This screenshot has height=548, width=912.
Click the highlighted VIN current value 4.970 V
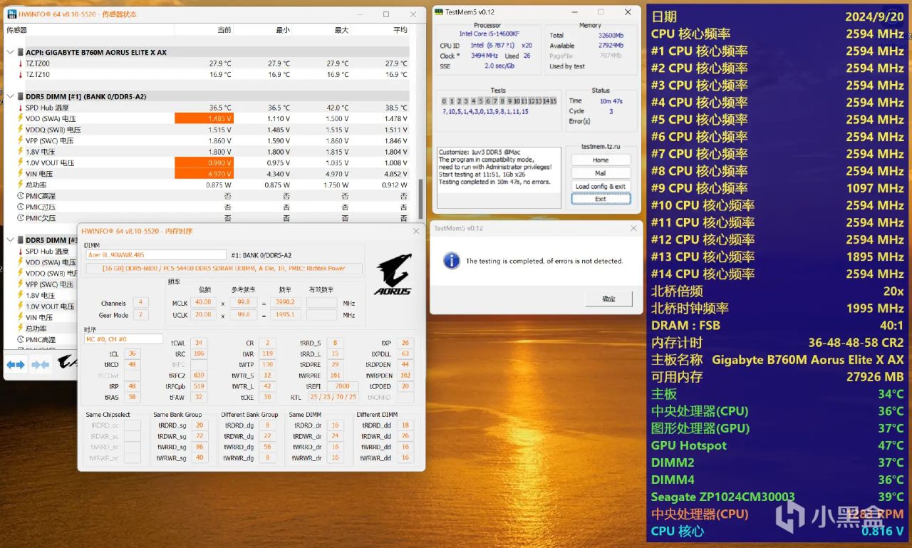pyautogui.click(x=204, y=174)
